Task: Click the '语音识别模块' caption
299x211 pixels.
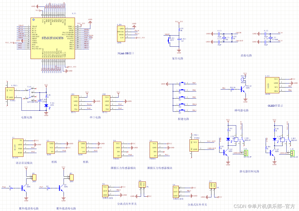Action: point(24,163)
